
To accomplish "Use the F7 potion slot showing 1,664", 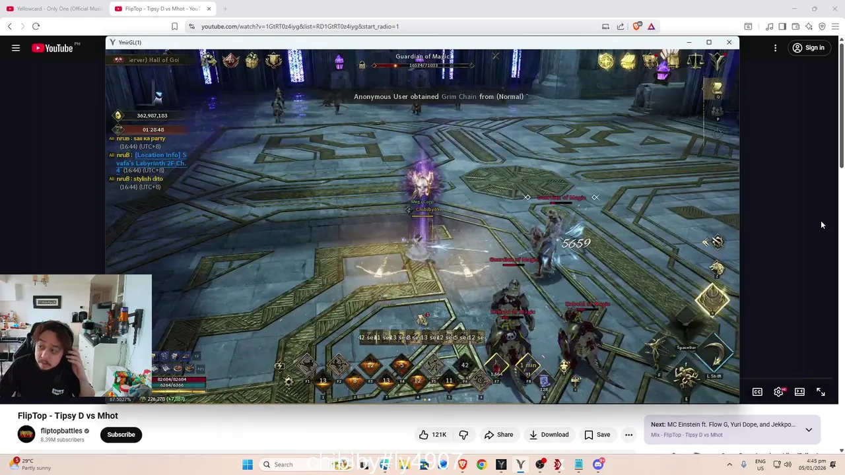I will point(496,364).
